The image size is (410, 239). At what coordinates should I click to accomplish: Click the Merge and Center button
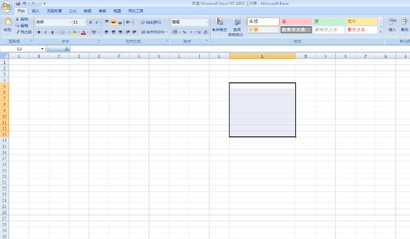point(154,32)
